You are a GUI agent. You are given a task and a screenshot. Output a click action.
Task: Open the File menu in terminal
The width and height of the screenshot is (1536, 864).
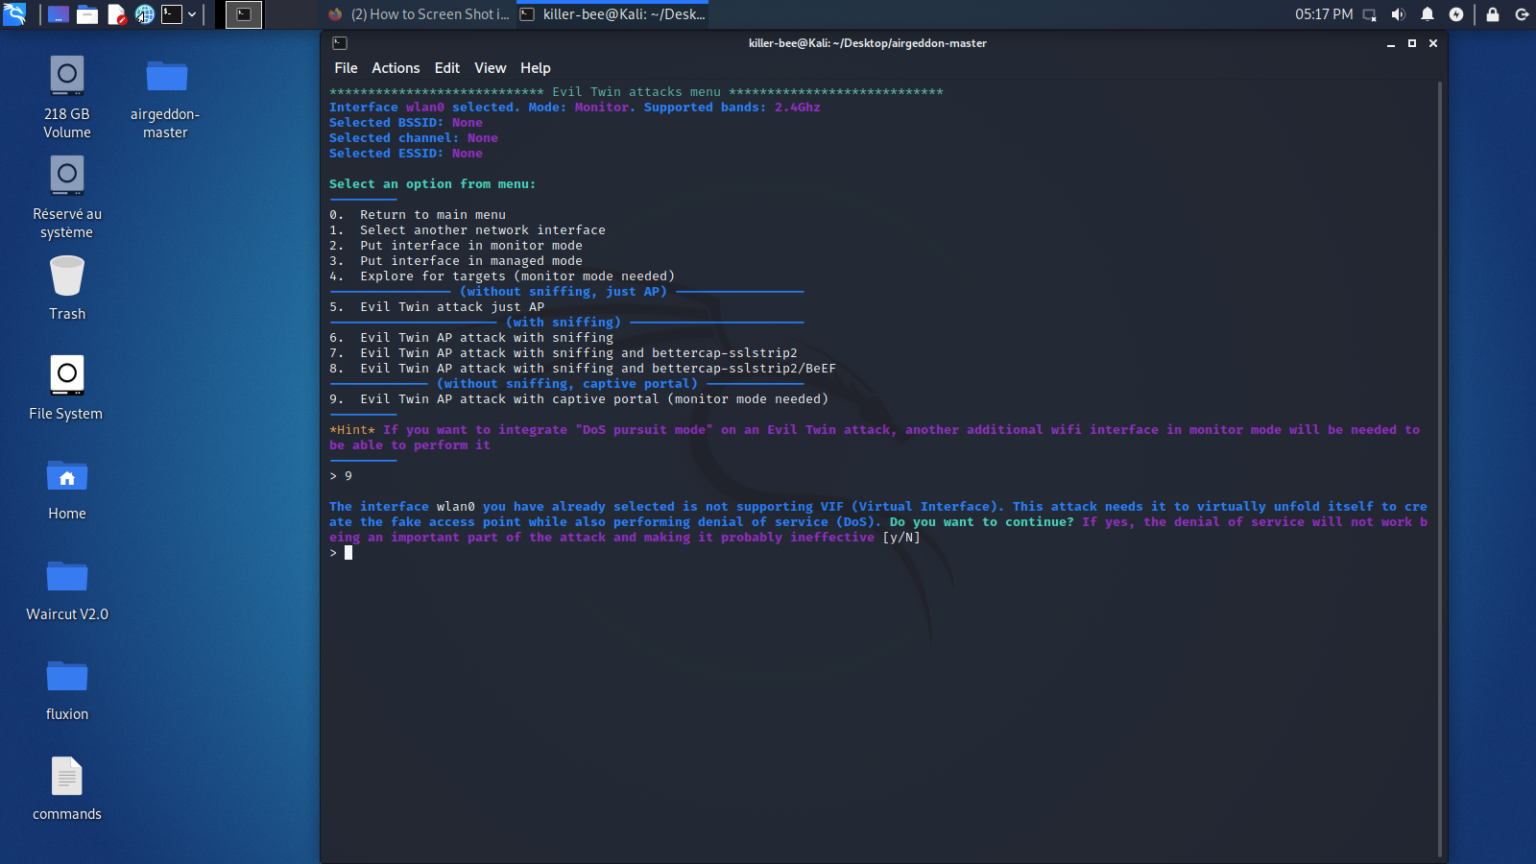click(346, 68)
